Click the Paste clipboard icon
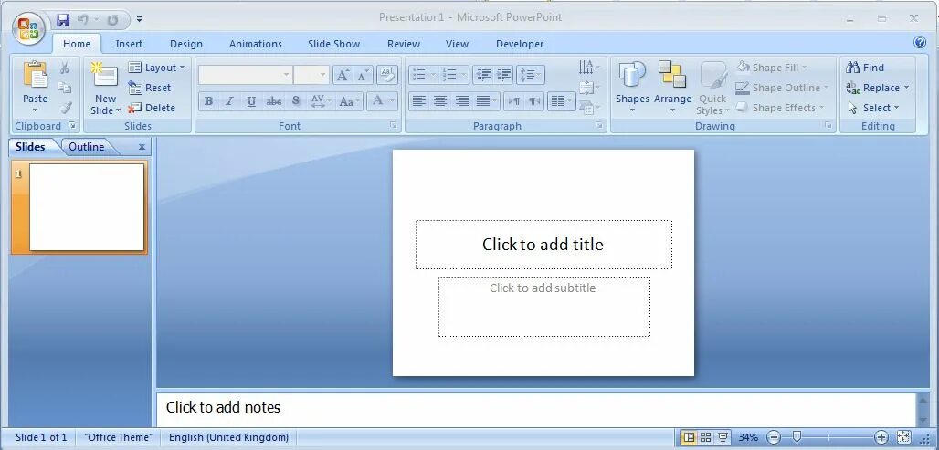The image size is (939, 450). point(36,76)
